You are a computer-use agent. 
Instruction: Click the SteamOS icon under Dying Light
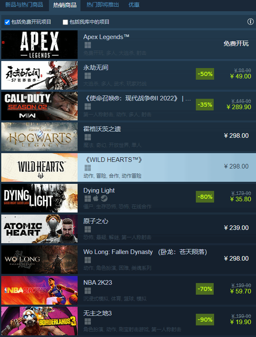click(x=104, y=198)
